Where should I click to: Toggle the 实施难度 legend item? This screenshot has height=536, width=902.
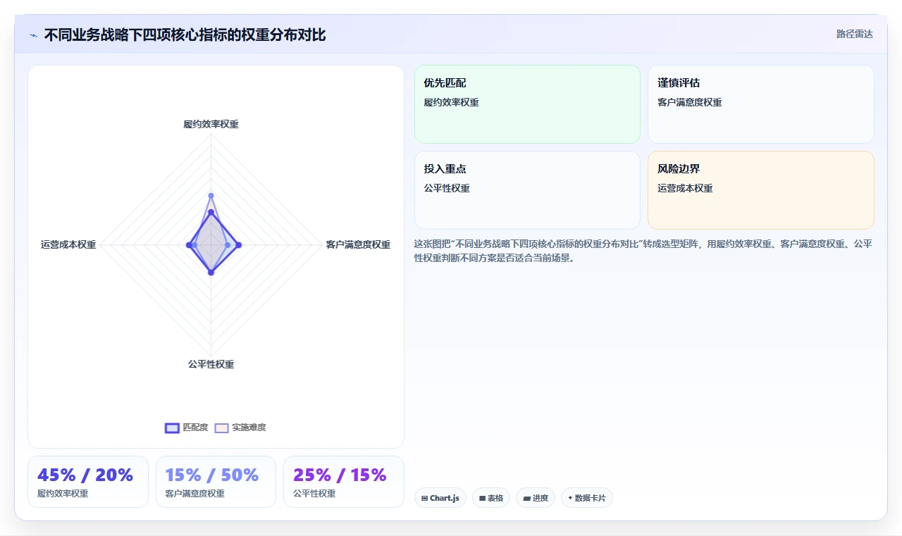click(240, 428)
